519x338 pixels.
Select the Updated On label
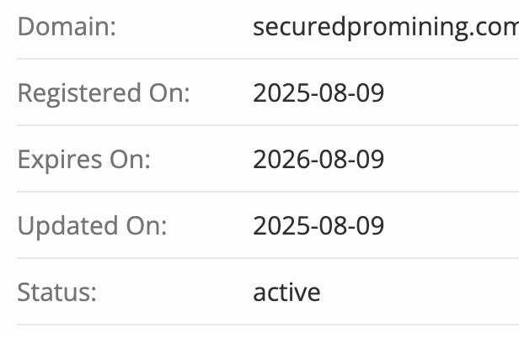[92, 225]
